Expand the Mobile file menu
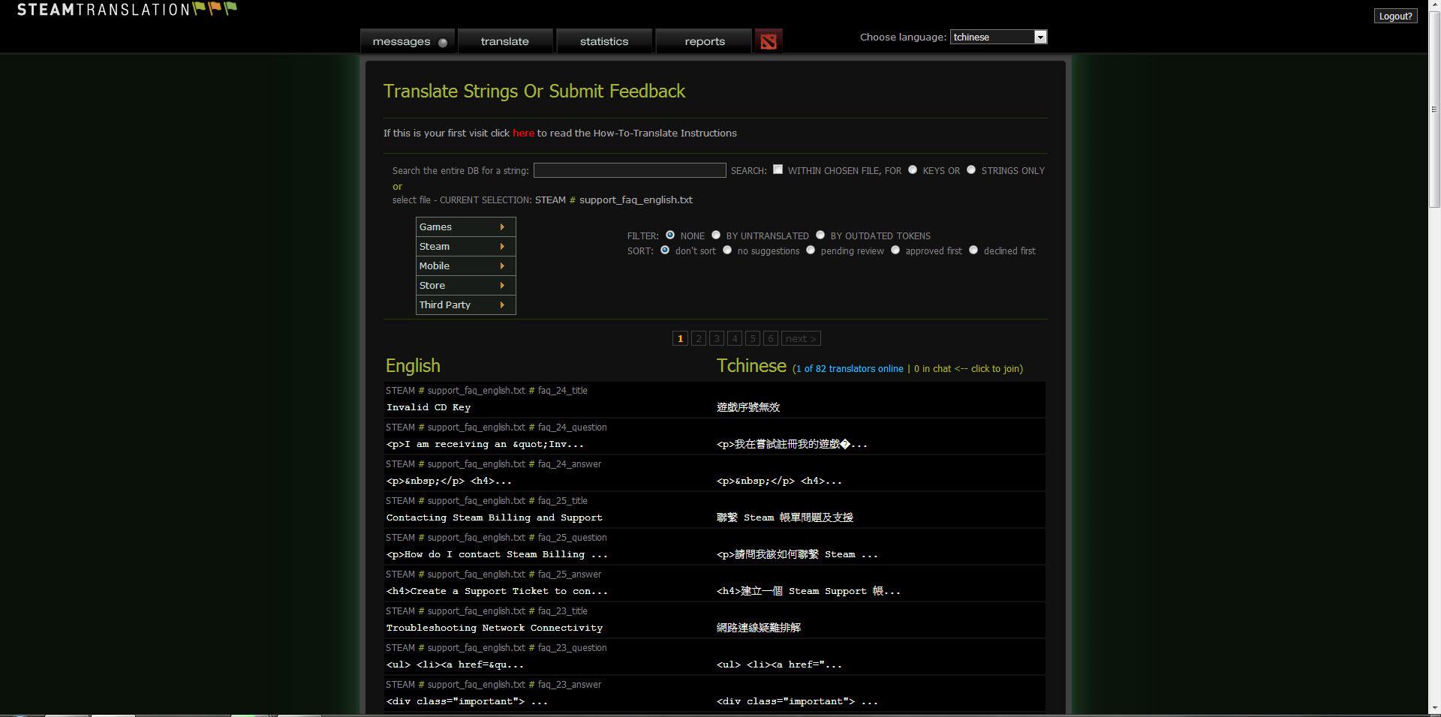 [x=465, y=265]
